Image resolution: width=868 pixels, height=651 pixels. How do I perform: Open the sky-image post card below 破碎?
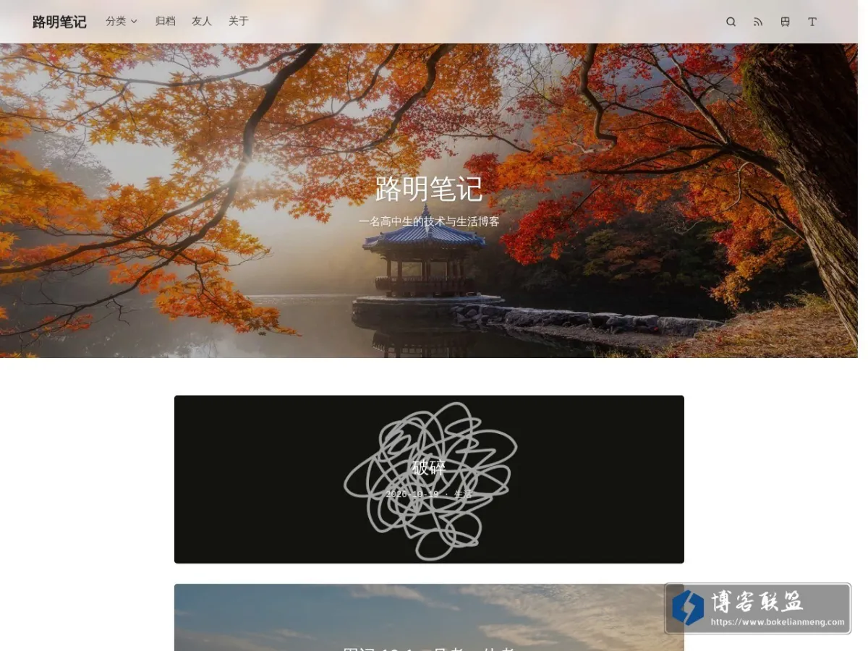point(429,617)
